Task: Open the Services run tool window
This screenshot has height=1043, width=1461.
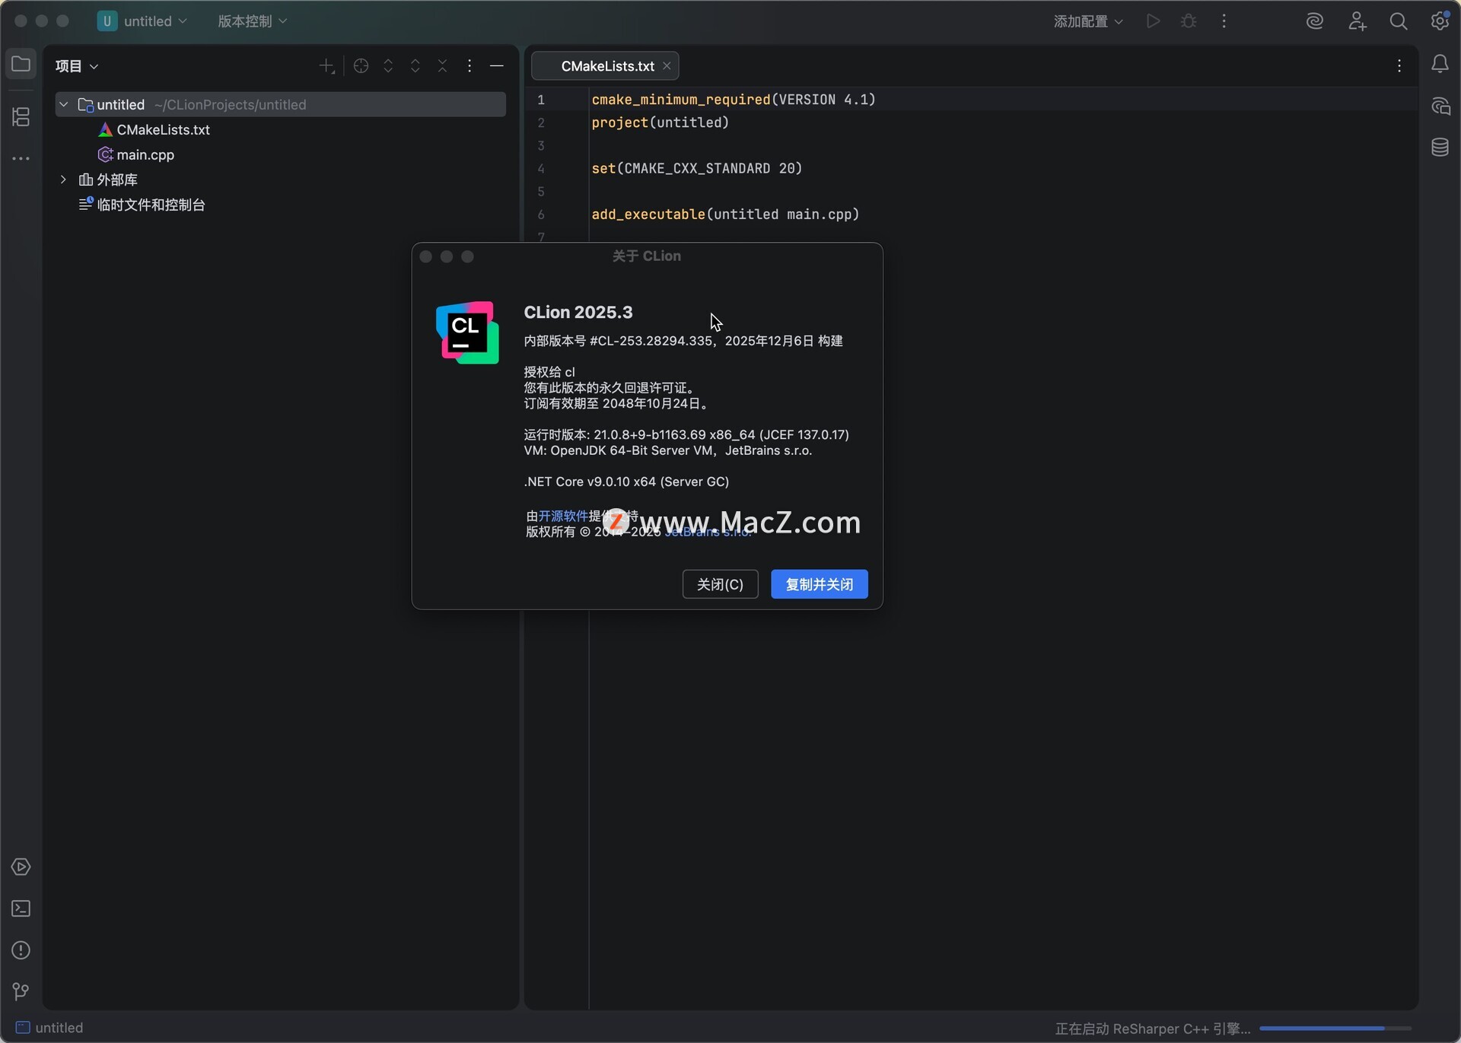Action: point(21,867)
